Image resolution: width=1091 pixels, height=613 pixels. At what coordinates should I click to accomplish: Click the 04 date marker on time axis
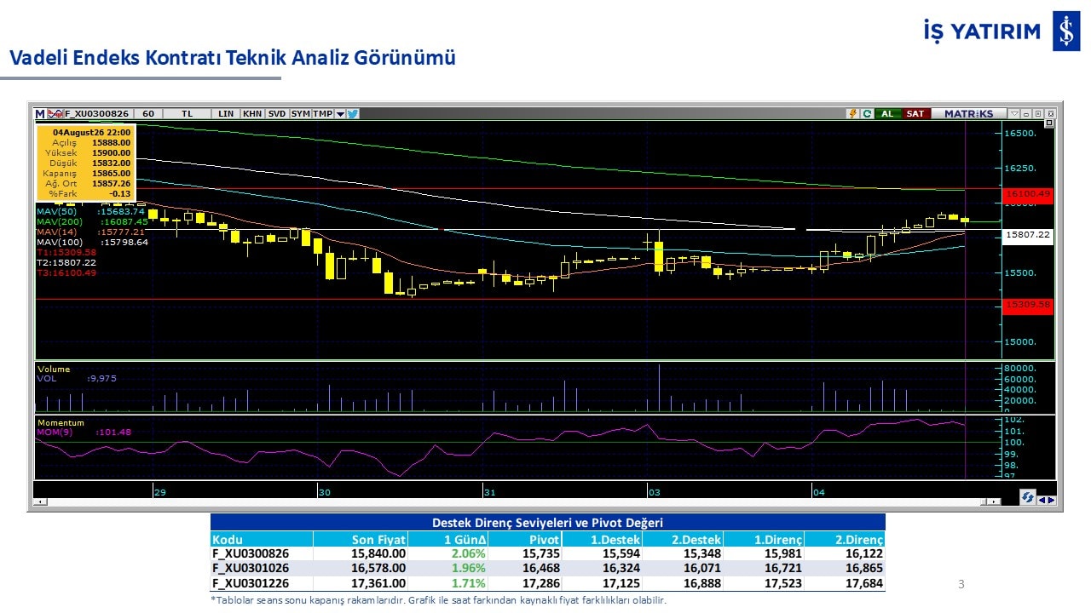tap(818, 492)
